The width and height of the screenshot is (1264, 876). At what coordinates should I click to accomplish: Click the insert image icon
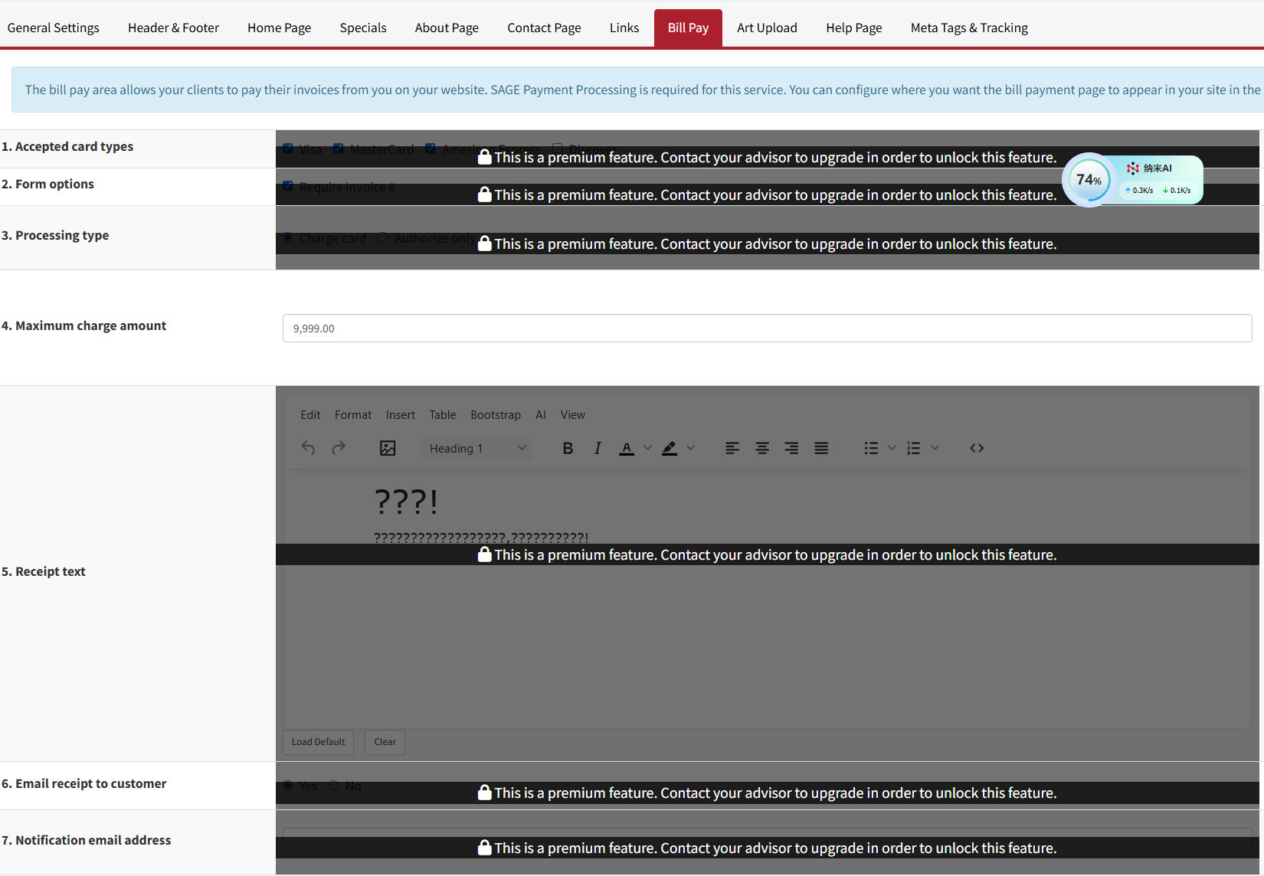point(388,448)
